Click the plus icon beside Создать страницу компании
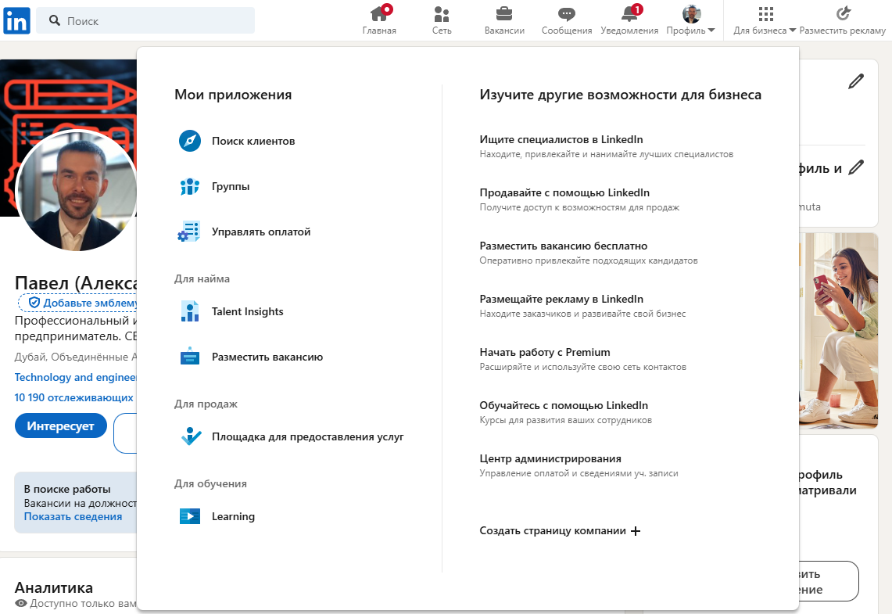 pyautogui.click(x=636, y=531)
